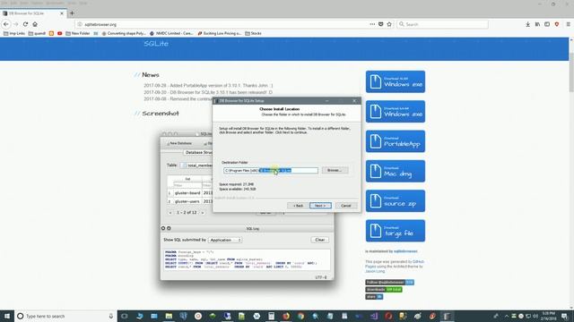This screenshot has width=574, height=322.
Task: Open the Windows Start menu
Action: [x=7, y=316]
